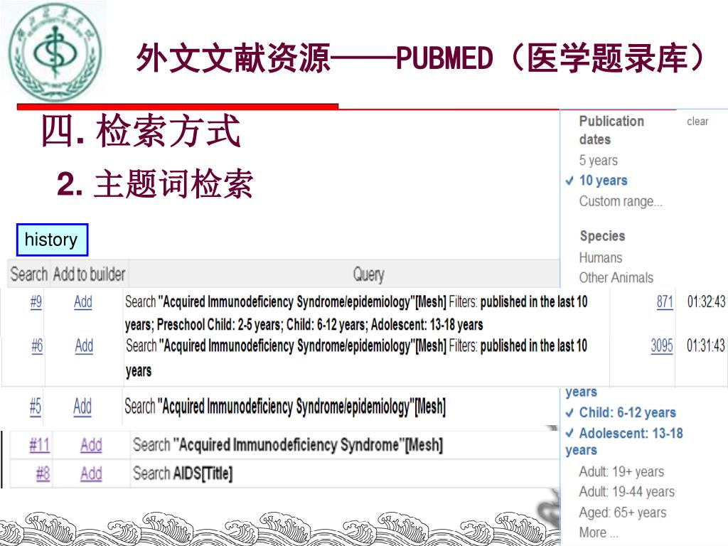Click the Search column header

coord(28,274)
